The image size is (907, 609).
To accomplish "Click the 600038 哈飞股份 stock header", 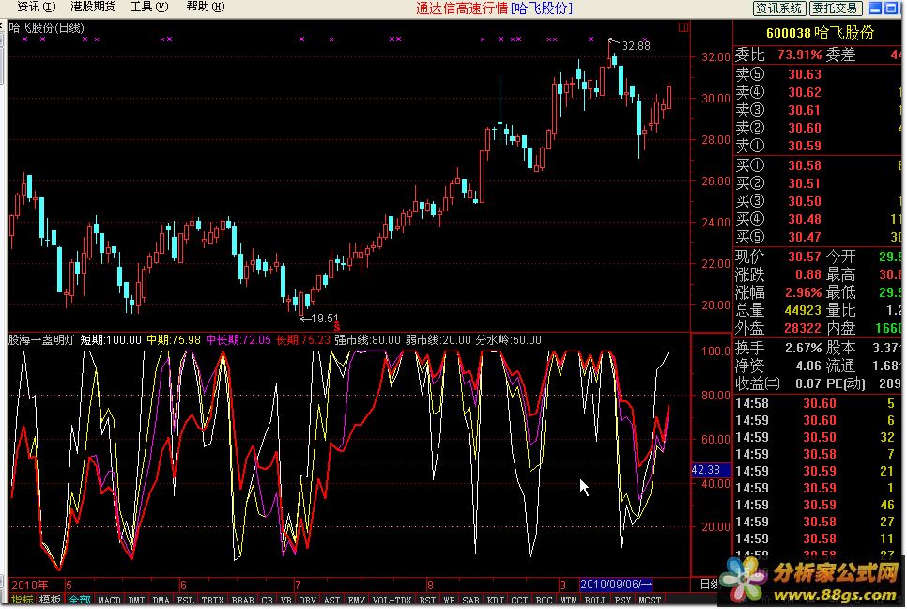I will pos(821,33).
